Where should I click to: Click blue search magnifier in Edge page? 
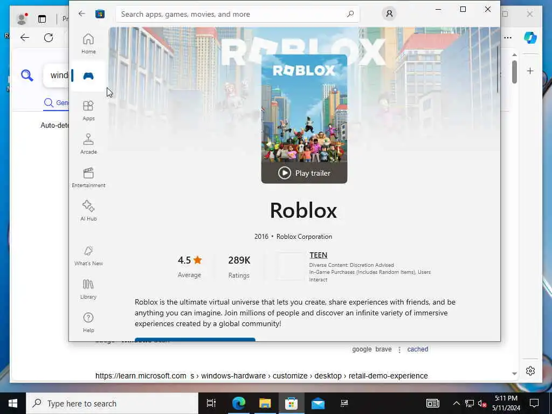(x=27, y=75)
